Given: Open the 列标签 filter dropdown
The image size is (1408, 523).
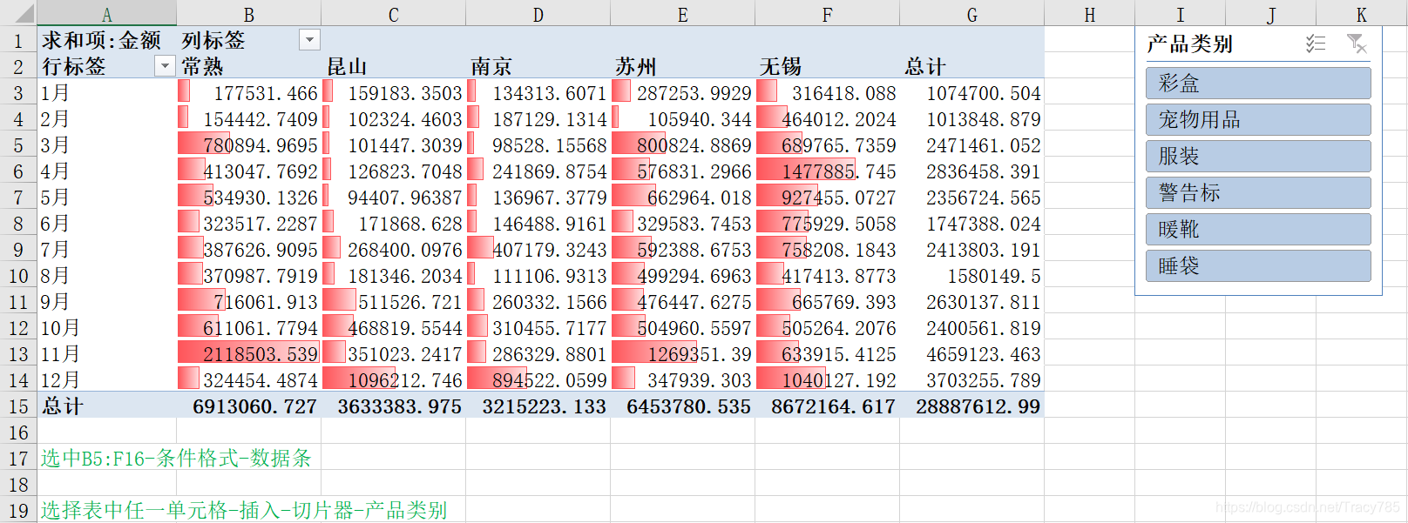Looking at the screenshot, I should (309, 39).
